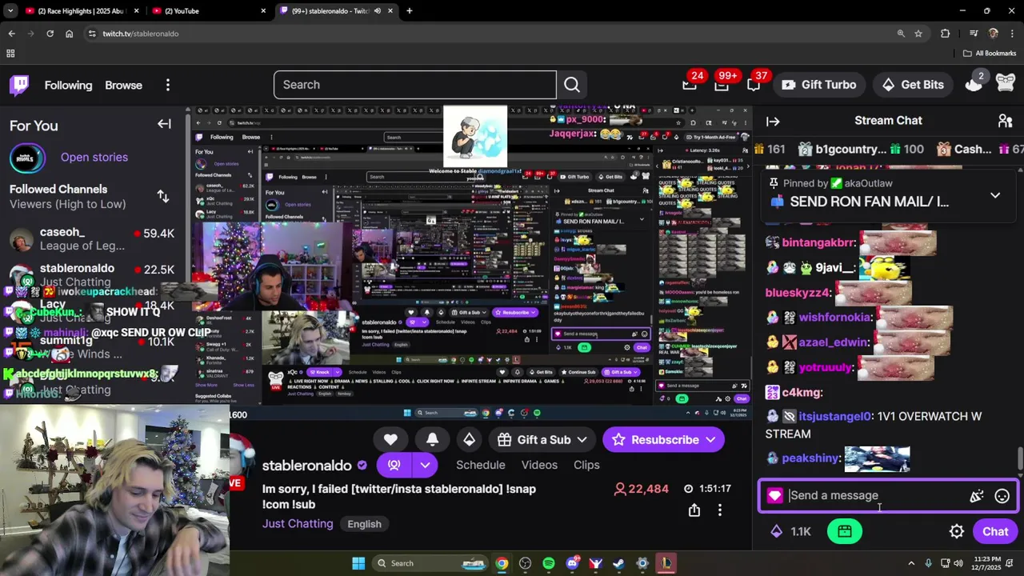This screenshot has width=1024, height=576.
Task: Click the purple heart icon in message box
Action: (774, 496)
